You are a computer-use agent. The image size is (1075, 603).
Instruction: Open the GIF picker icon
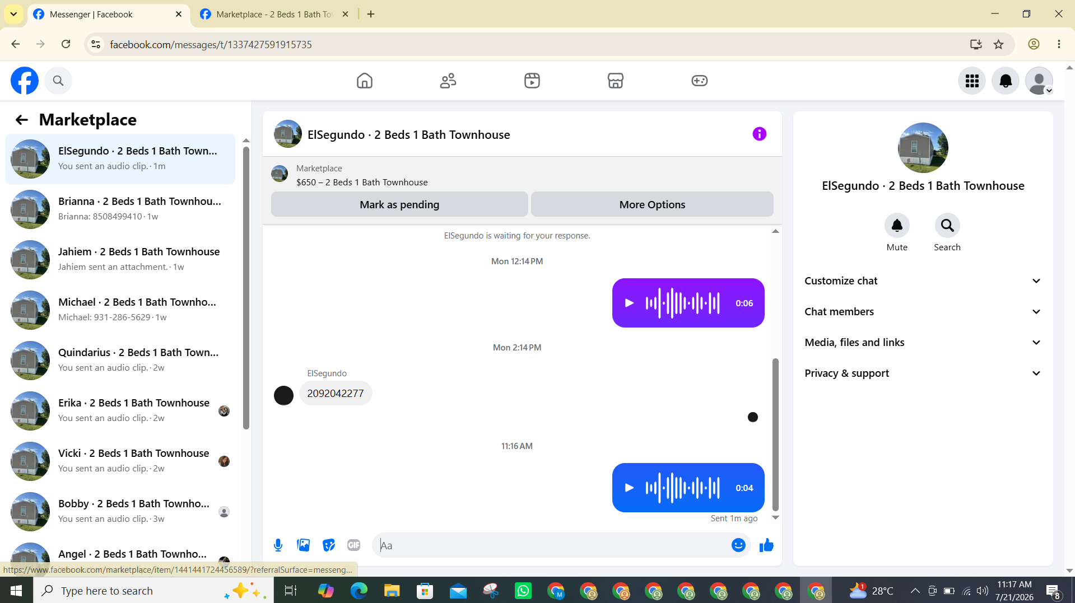point(353,545)
